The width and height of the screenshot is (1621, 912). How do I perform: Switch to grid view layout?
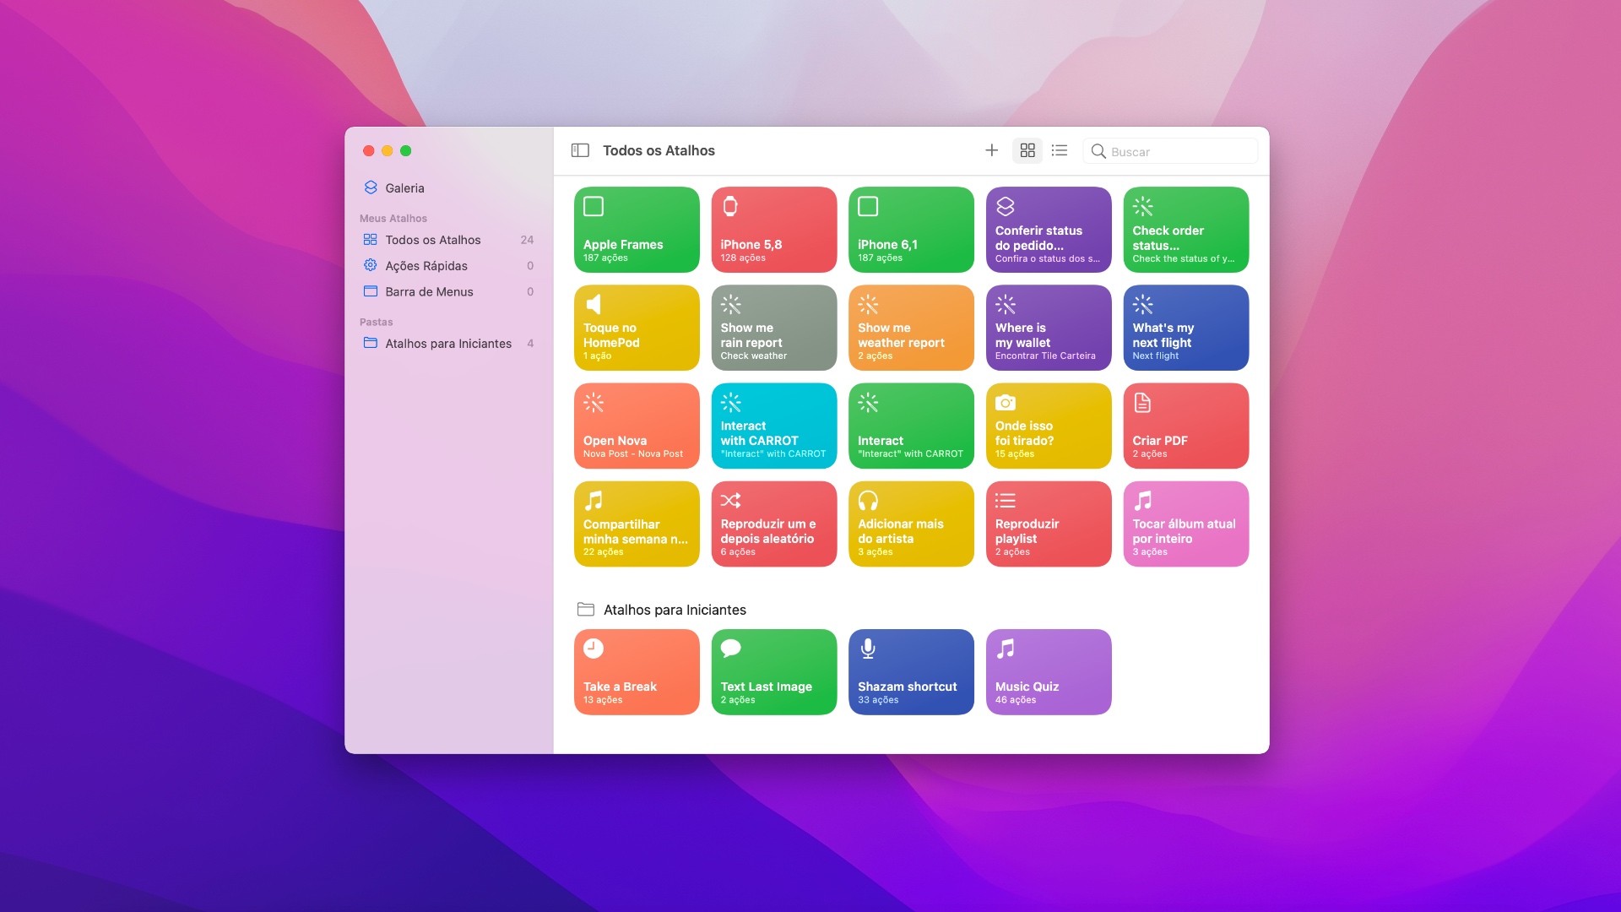[x=1026, y=150]
